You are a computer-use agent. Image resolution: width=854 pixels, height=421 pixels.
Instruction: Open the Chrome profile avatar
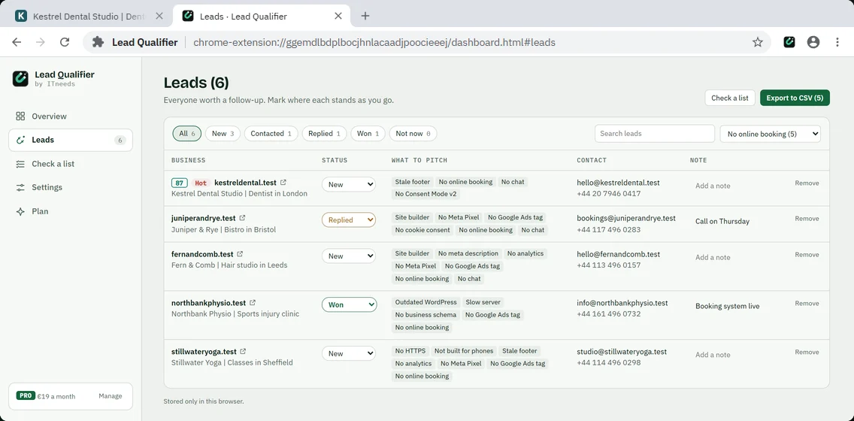coord(813,42)
